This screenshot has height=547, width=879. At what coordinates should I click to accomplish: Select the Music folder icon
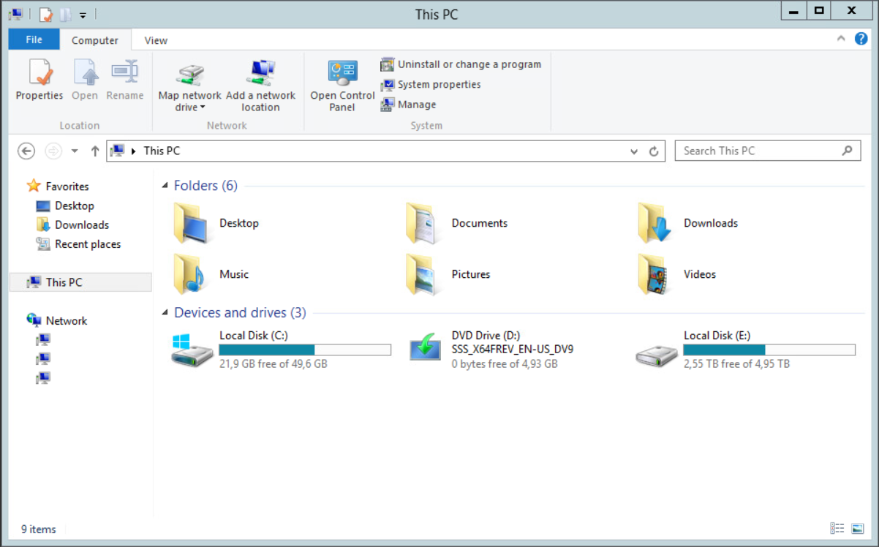coord(190,274)
